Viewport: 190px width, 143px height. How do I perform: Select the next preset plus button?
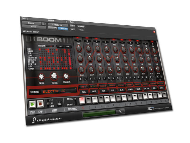pyautogui.click(x=53, y=28)
